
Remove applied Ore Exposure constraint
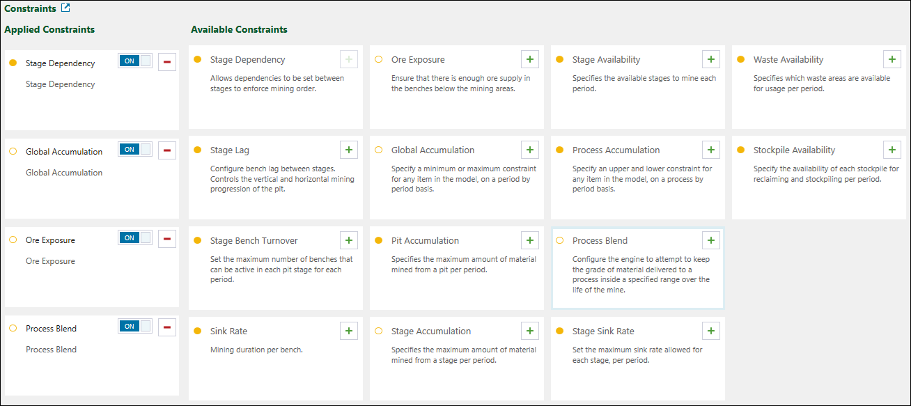[167, 238]
